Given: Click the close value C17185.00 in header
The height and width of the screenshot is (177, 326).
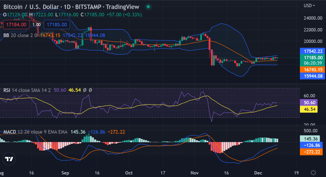Looking at the screenshot, I should coord(92,15).
